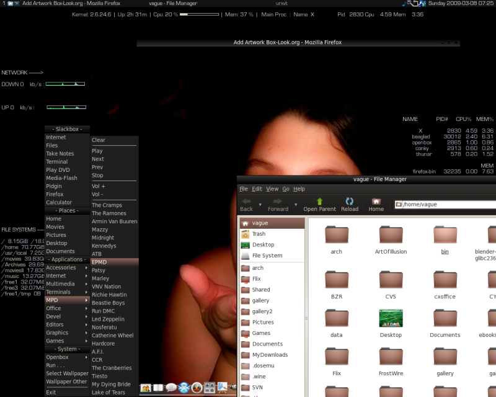Viewport: 496px width, 397px height.
Task: Choose Play DVD in Slackbox menu
Action: (x=67, y=170)
